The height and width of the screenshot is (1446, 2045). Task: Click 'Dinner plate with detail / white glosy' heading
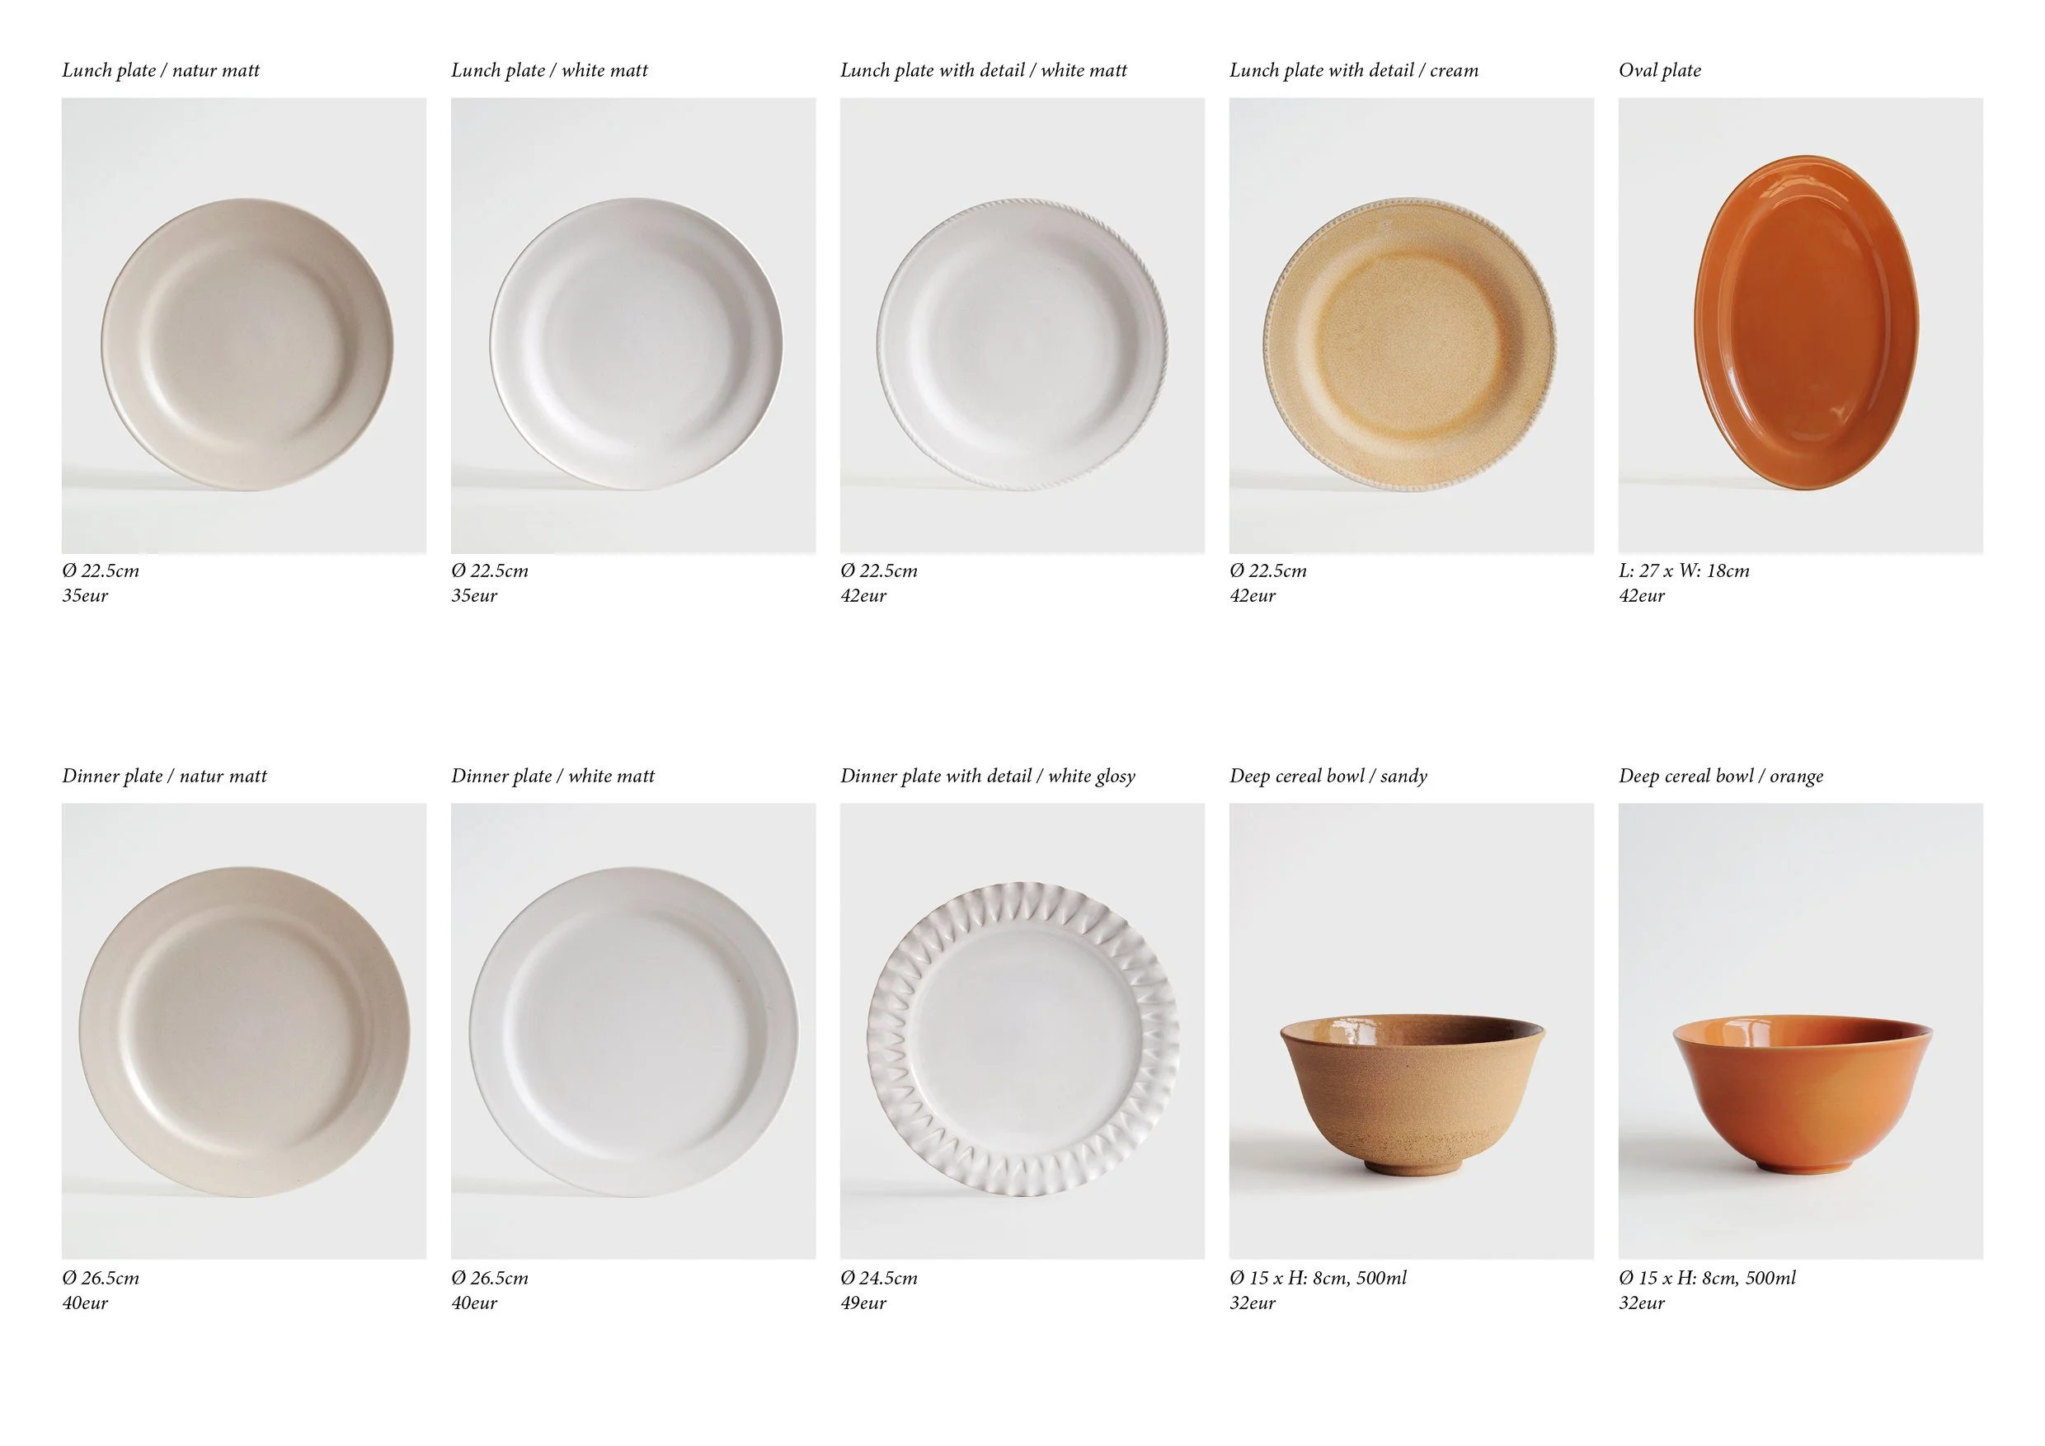(988, 777)
